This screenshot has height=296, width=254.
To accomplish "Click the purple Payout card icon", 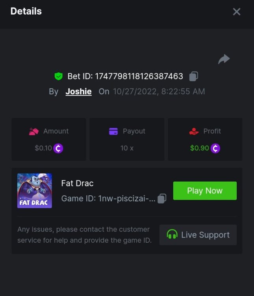I will point(113,131).
